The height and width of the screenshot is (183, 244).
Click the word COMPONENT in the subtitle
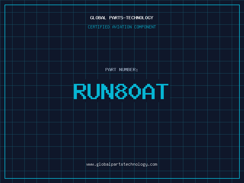click(145, 27)
